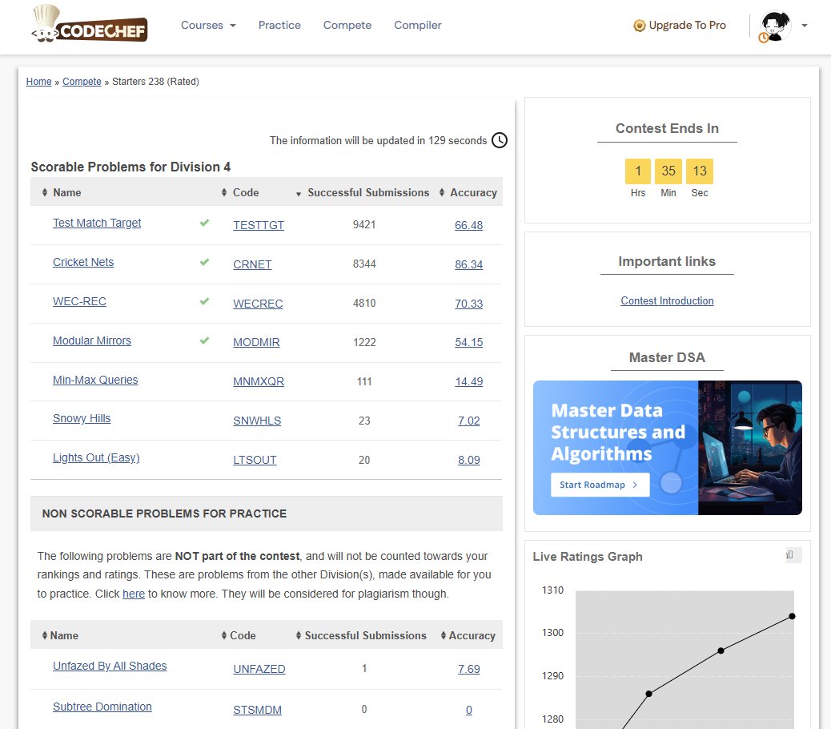Click the Live Ratings Graph chart icon
Image resolution: width=831 pixels, height=729 pixels.
tap(793, 555)
